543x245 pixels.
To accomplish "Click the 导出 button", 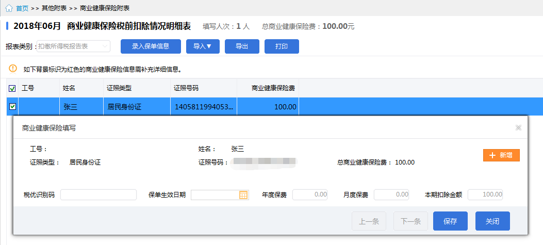I will click(x=242, y=46).
